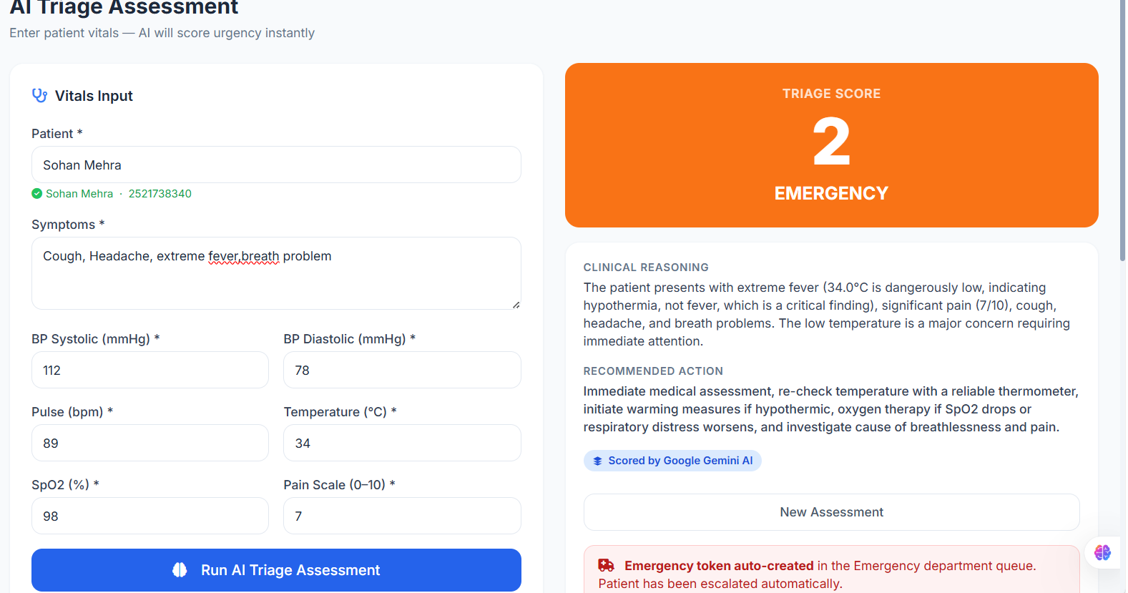Run AI Triage Assessment
This screenshot has width=1128, height=593.
276,570
